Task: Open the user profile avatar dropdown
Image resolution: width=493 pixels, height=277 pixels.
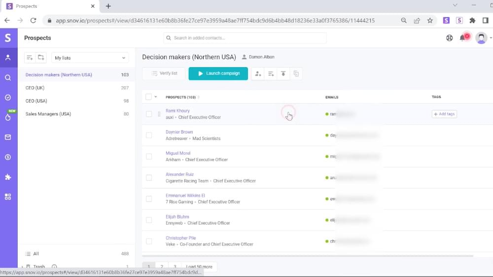Action: (x=483, y=38)
